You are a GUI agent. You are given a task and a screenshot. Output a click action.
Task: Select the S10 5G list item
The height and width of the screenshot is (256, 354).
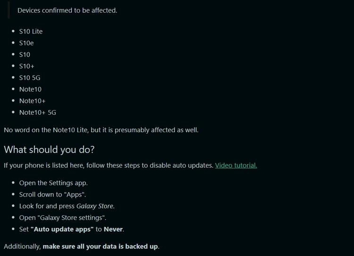point(29,77)
